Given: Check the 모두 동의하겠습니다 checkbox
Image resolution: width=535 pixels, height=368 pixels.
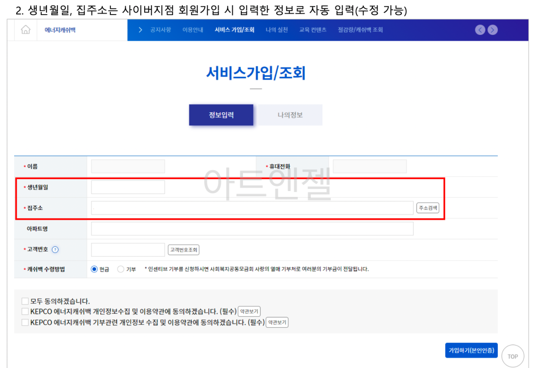Looking at the screenshot, I should 25,301.
